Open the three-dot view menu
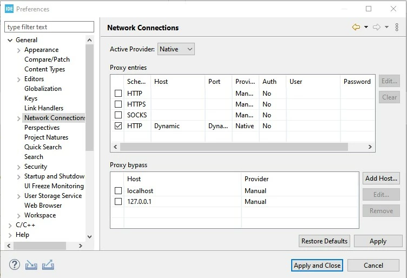The image size is (407, 278). tap(397, 27)
